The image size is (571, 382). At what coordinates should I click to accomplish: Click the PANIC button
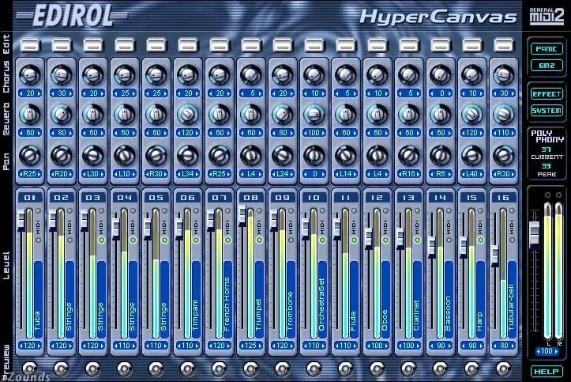(x=547, y=49)
